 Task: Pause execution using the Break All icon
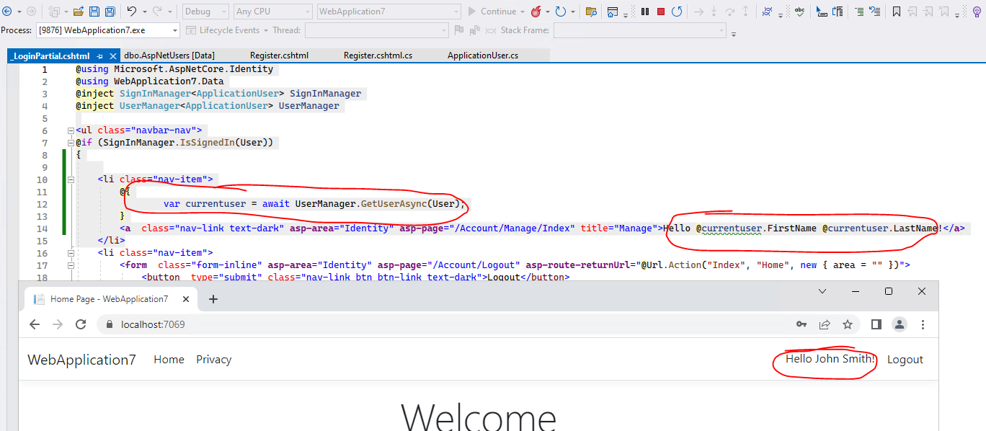pos(644,11)
